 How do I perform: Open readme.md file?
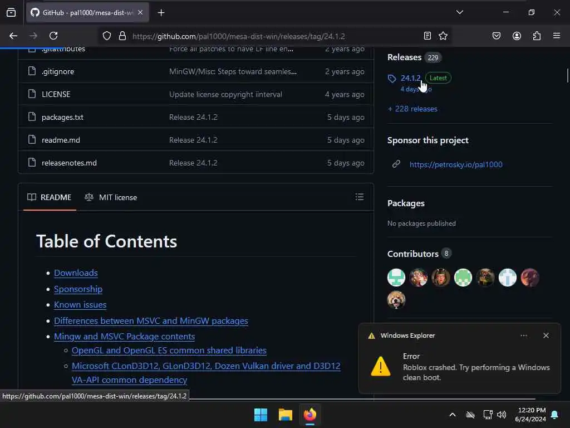point(61,140)
